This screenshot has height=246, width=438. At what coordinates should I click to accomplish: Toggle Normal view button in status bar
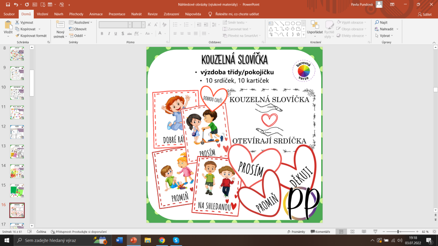[x=341, y=231]
